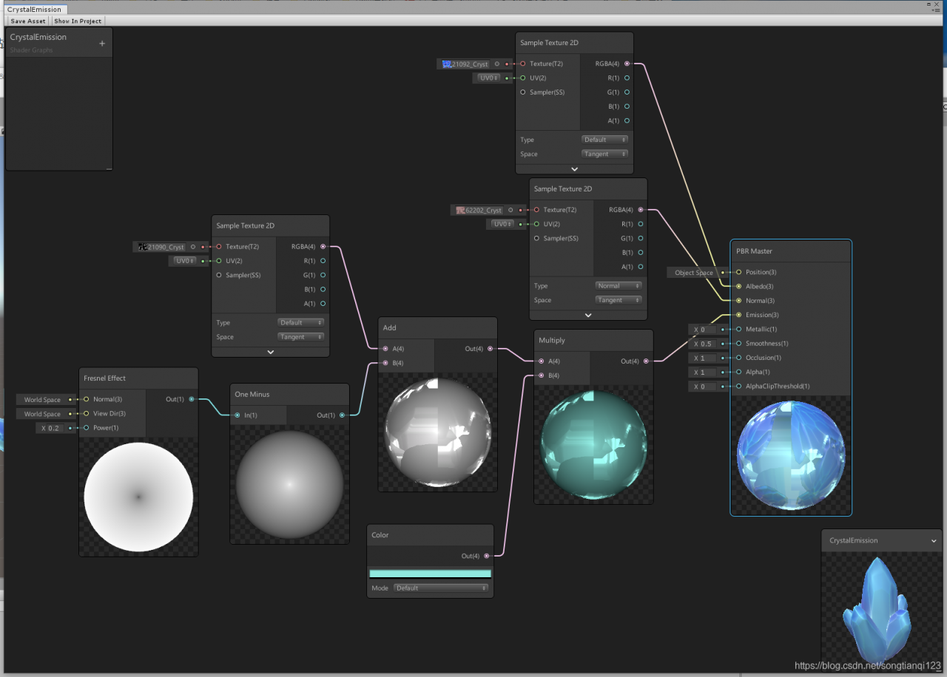Select the Color node title
This screenshot has height=677, width=947.
tap(380, 535)
